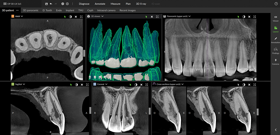
Task: Click the undo arrow icon
Action: tap(51, 4)
